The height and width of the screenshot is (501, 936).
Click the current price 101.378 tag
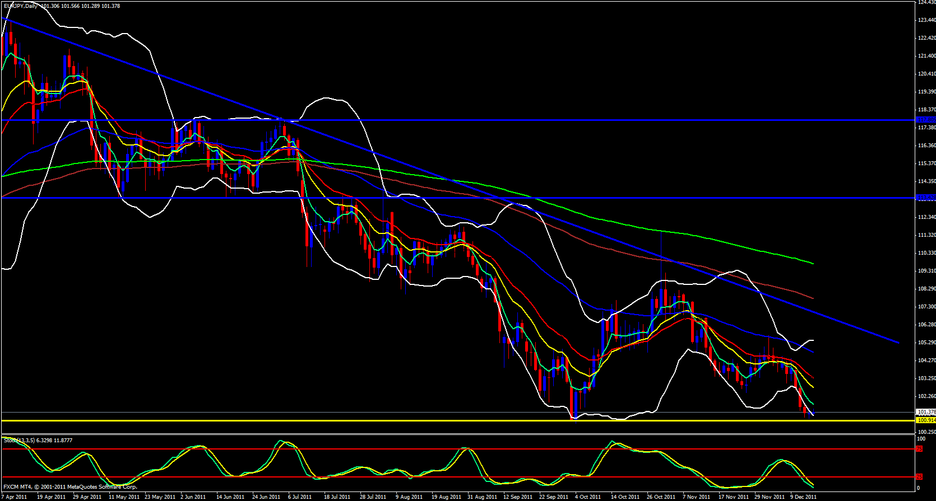click(x=925, y=412)
